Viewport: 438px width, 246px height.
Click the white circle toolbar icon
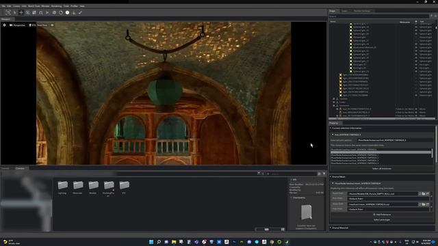point(67,12)
